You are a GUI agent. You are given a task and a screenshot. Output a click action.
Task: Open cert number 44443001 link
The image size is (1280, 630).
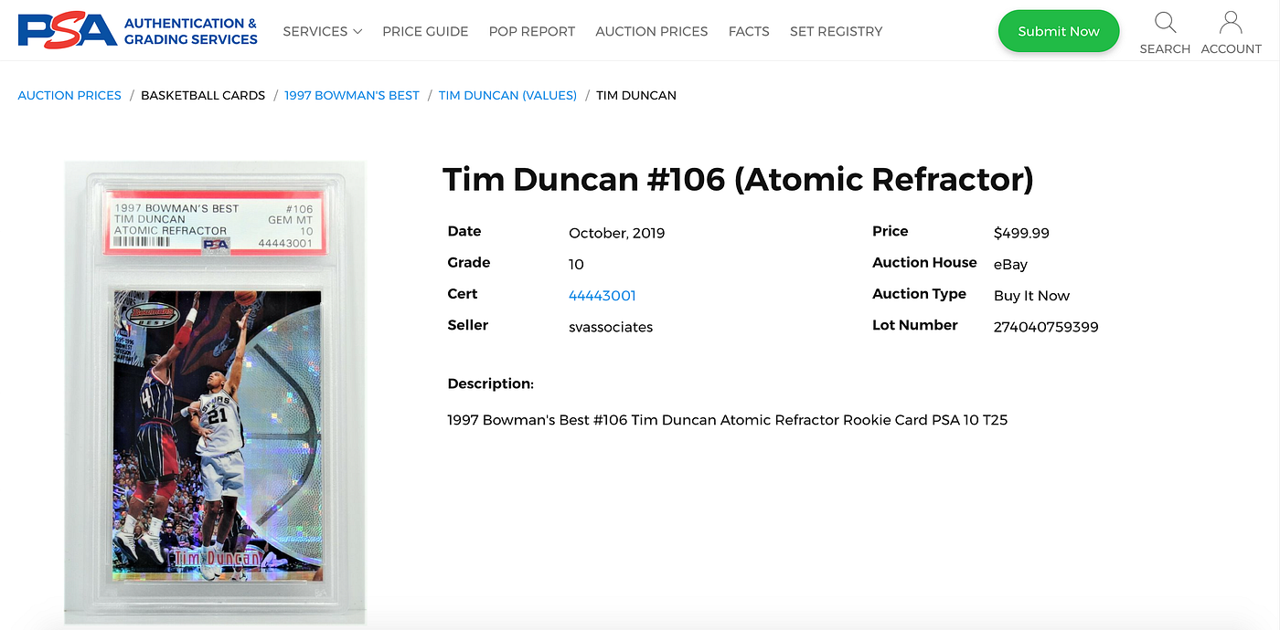click(603, 296)
